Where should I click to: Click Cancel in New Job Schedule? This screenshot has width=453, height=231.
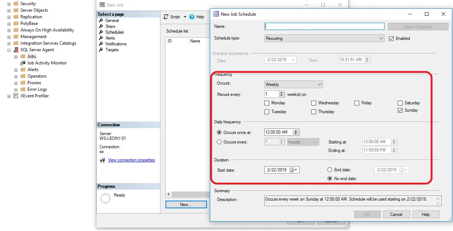pos(396,215)
